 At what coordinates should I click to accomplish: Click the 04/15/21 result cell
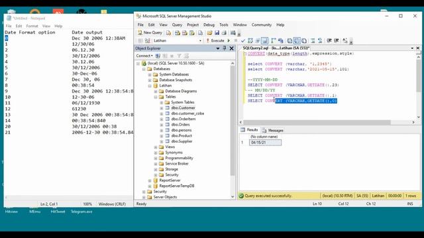pos(265,143)
